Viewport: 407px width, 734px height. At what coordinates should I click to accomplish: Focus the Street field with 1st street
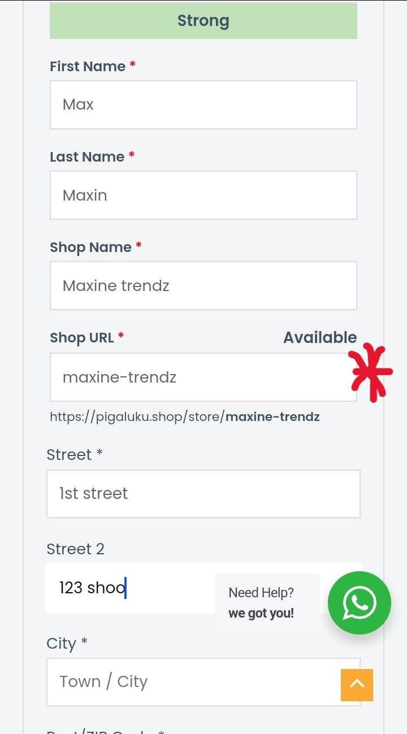point(203,493)
